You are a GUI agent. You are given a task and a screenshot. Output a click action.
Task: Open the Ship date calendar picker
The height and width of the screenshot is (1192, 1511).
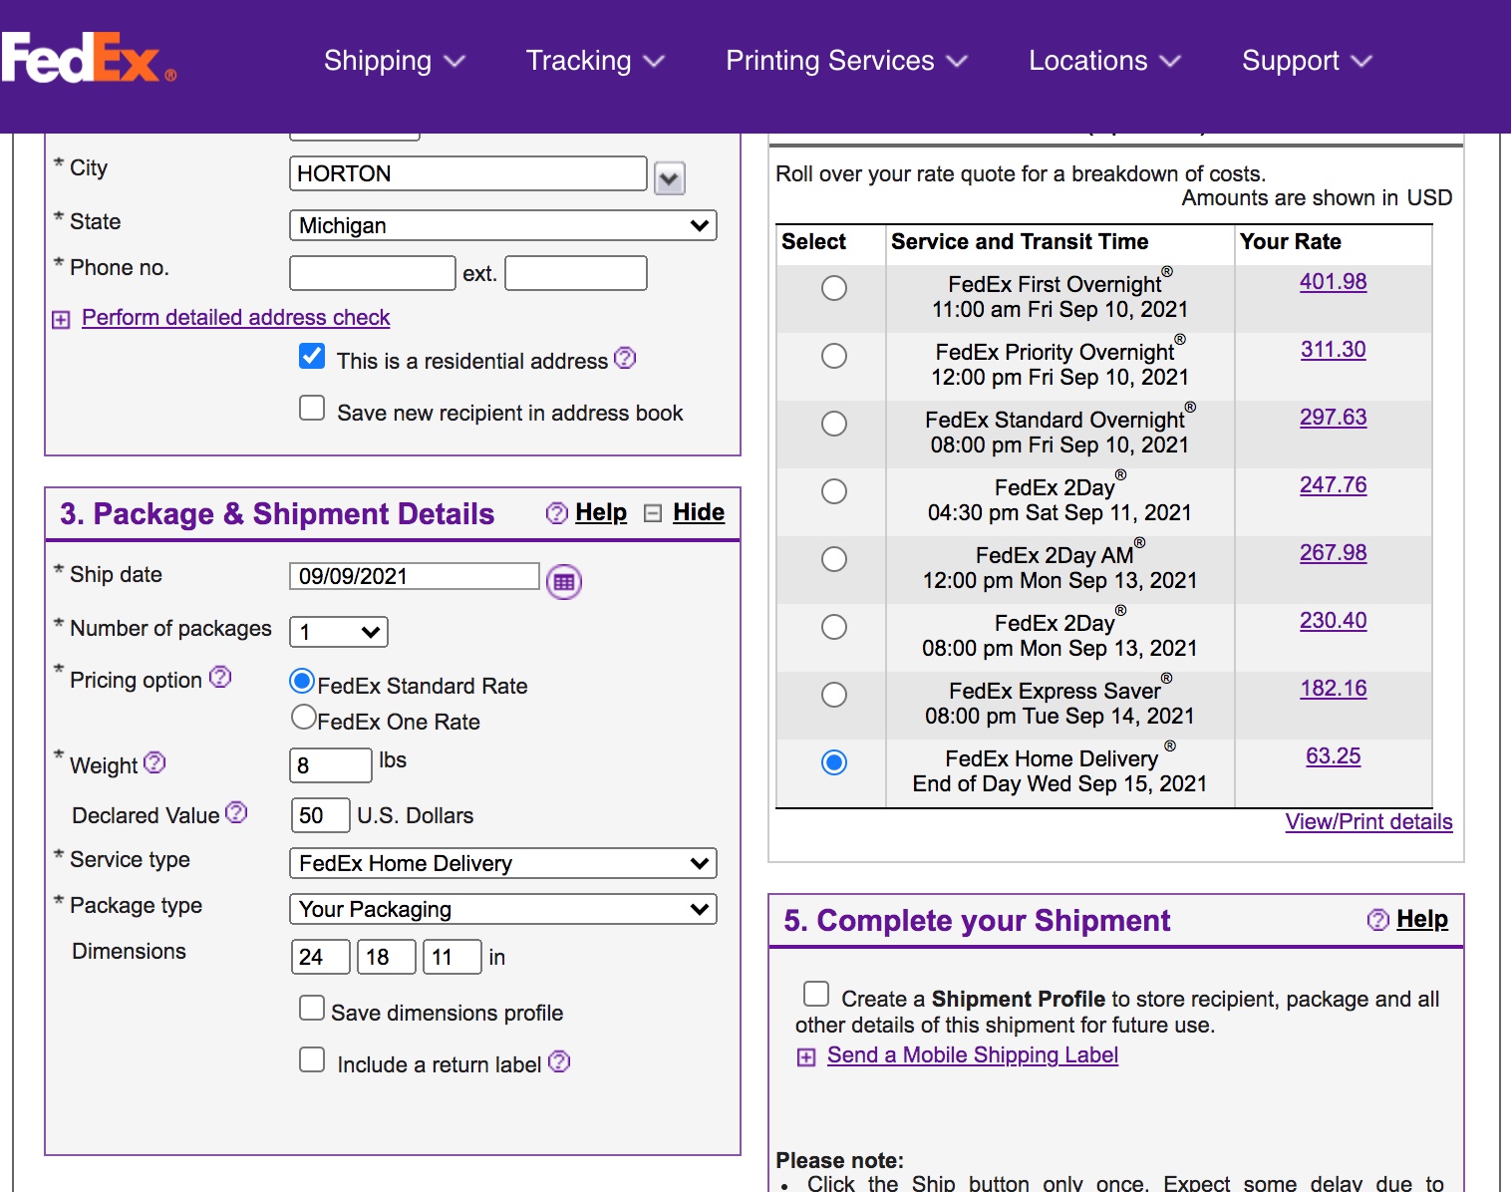(x=563, y=582)
